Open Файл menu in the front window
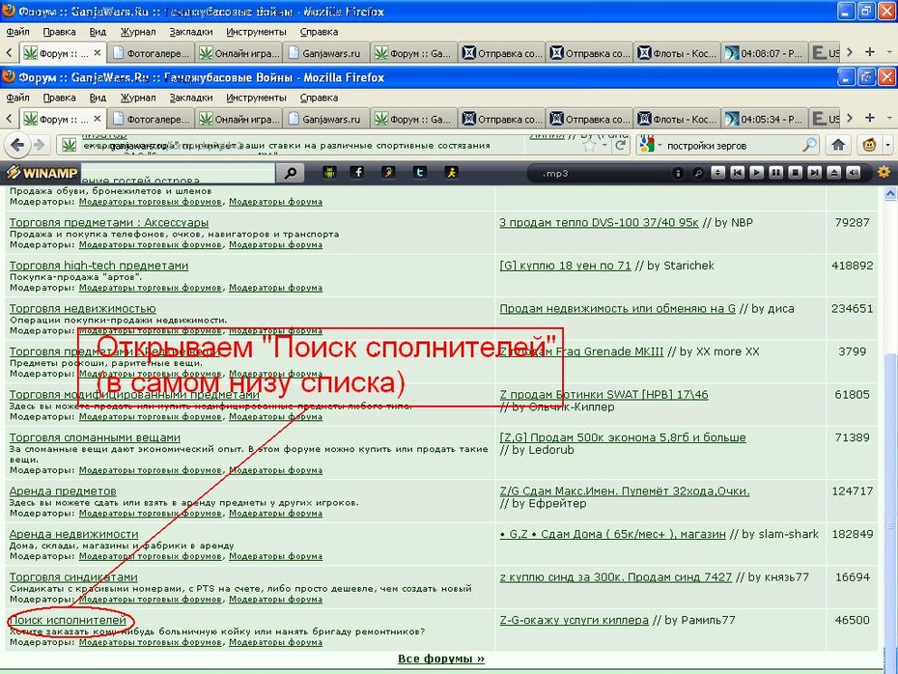 tap(17, 98)
